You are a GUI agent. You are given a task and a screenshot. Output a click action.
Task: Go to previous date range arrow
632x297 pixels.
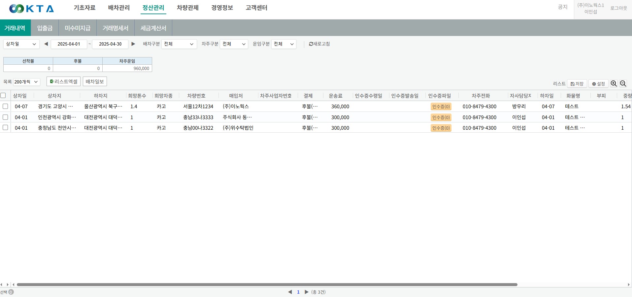46,44
